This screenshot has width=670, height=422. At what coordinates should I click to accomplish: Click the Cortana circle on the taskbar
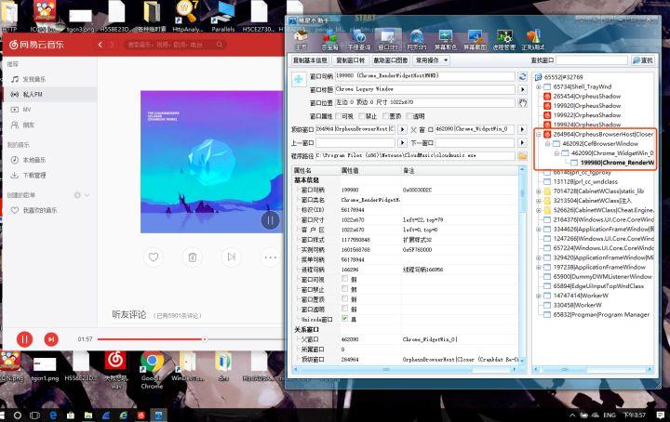coord(18,415)
